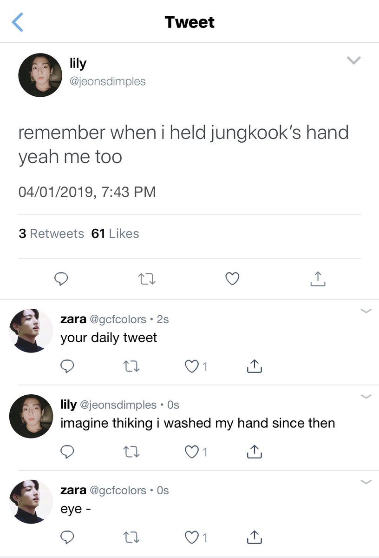The image size is (379, 558).
Task: Open zara's profile picture in first reply
Action: point(31,331)
